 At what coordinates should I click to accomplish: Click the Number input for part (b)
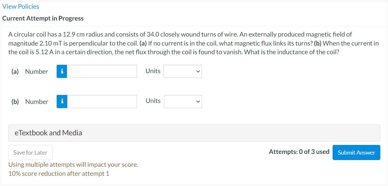click(102, 101)
